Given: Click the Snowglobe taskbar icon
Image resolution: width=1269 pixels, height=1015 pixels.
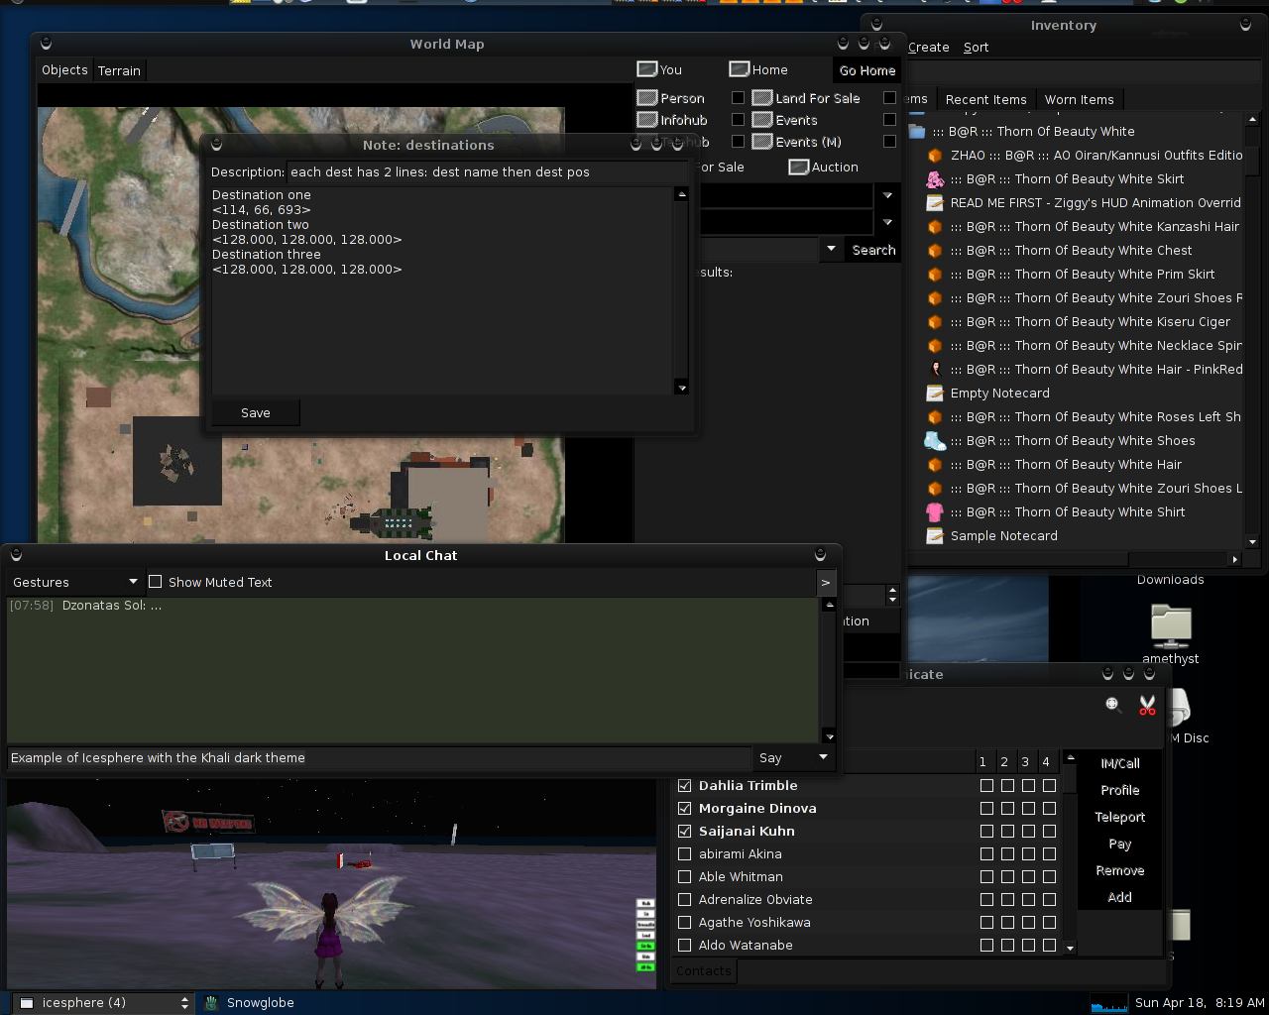Looking at the screenshot, I should pyautogui.click(x=211, y=1003).
